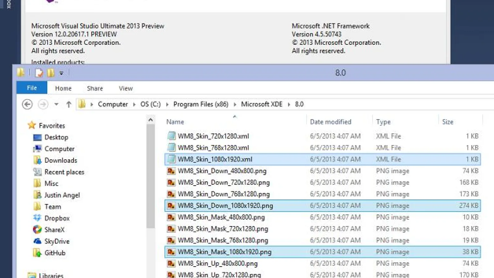
Task: Click OS (C:) in the address breadcrumb
Action: (150, 104)
